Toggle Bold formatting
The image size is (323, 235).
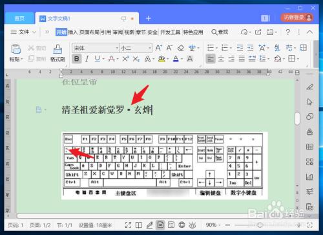(77, 58)
